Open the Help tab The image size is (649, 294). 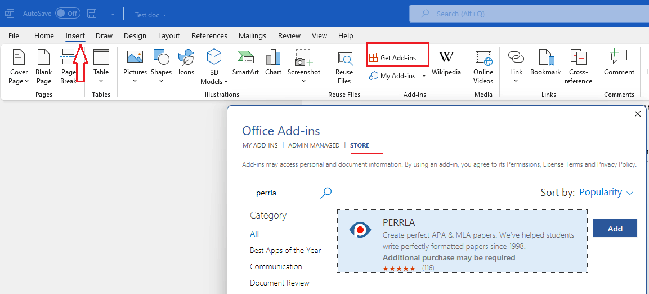coord(346,35)
